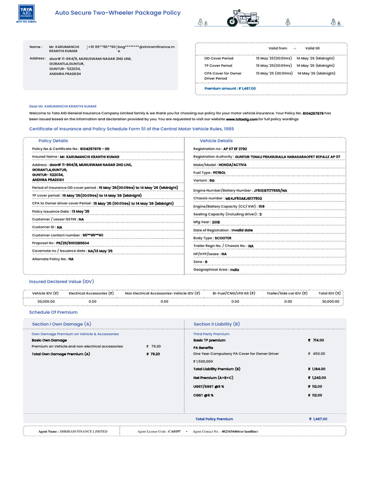Select the Vehicle IDV value 30,000.00
Viewport: 369px width, 492px height.
click(46, 302)
